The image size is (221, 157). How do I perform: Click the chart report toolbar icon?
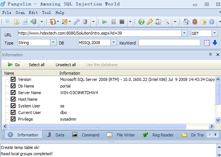pos(25,22)
